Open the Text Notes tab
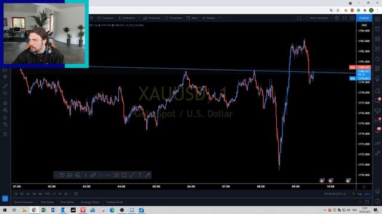The width and height of the screenshot is (382, 214). pyautogui.click(x=47, y=202)
